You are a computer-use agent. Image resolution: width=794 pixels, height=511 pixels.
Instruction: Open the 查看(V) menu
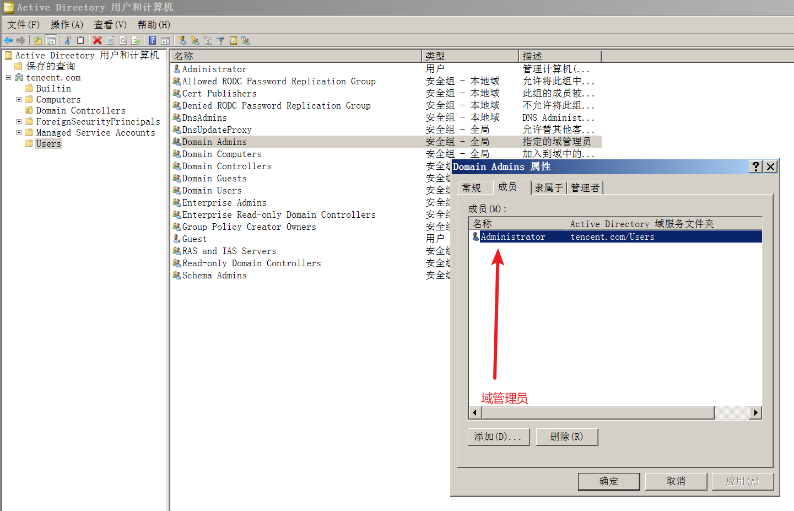pos(110,25)
